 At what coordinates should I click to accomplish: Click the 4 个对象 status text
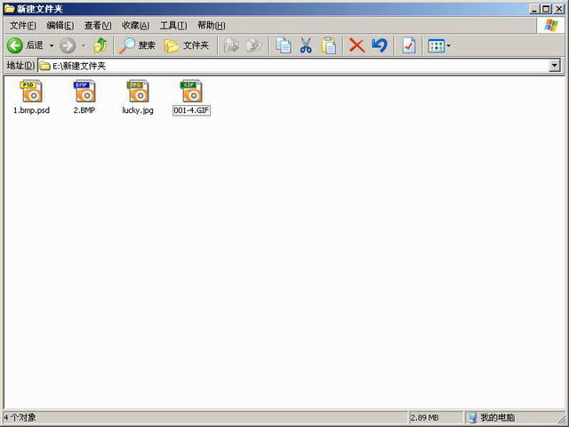20,417
